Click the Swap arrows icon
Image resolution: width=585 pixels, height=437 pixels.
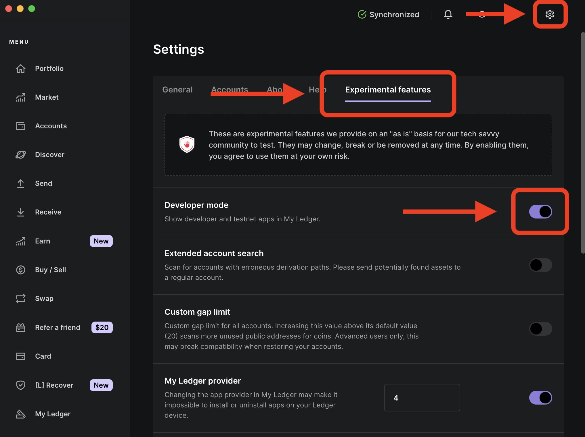[x=21, y=299]
